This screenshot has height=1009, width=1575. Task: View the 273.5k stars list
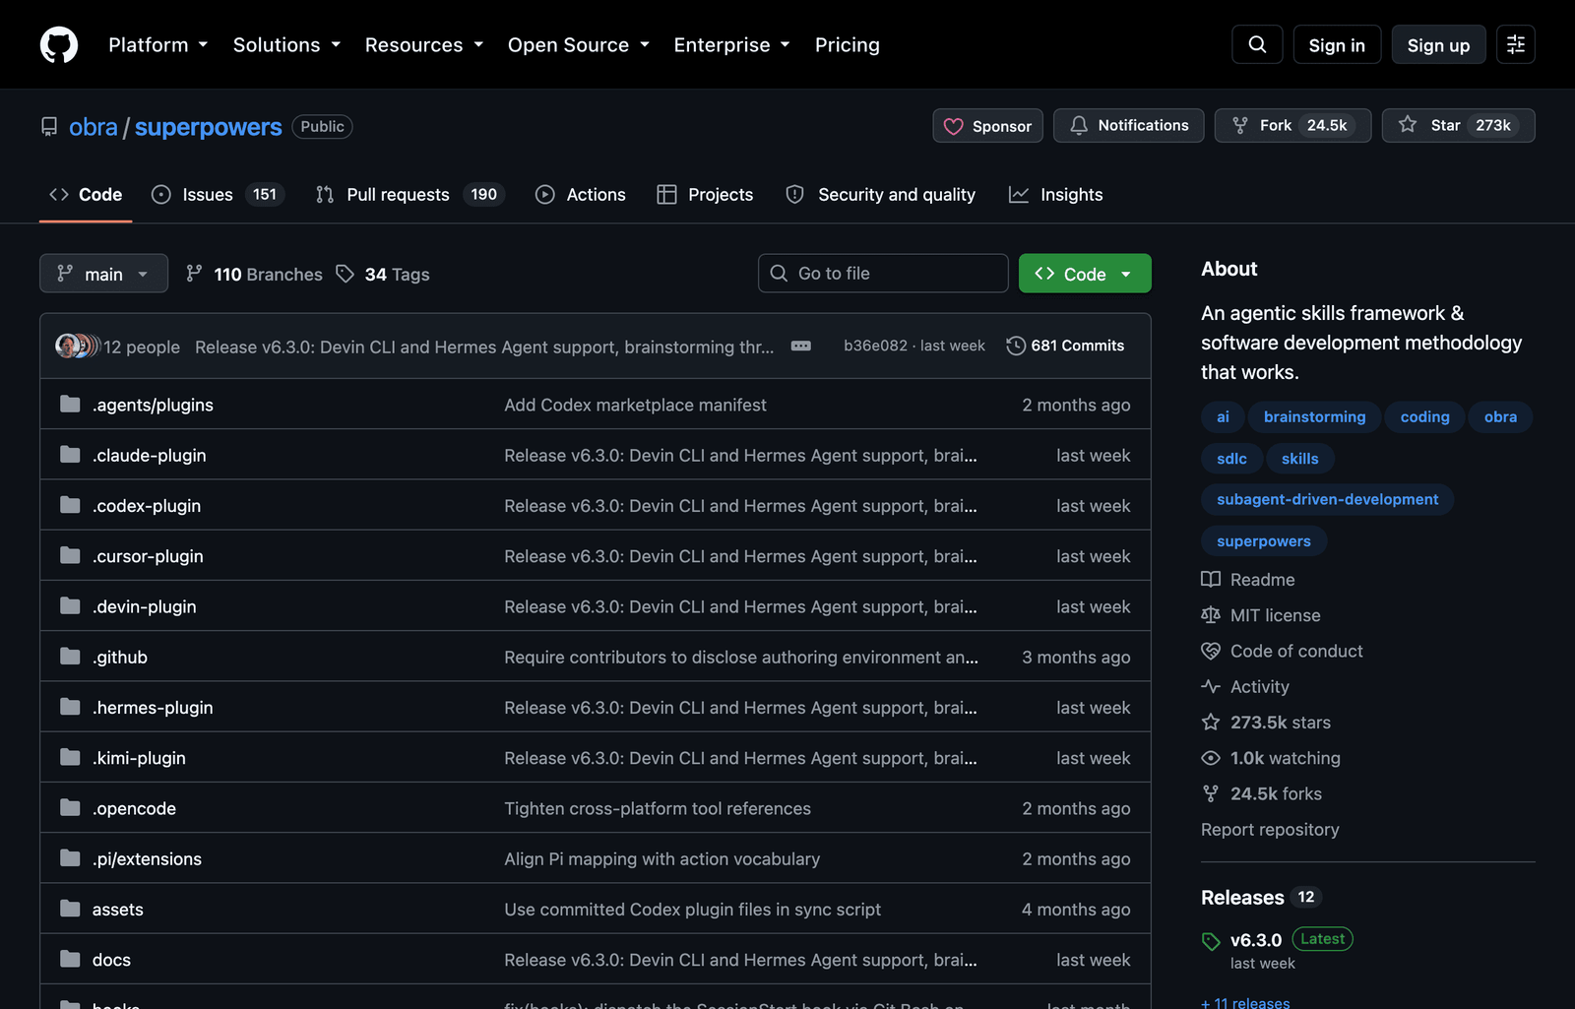[1266, 723]
